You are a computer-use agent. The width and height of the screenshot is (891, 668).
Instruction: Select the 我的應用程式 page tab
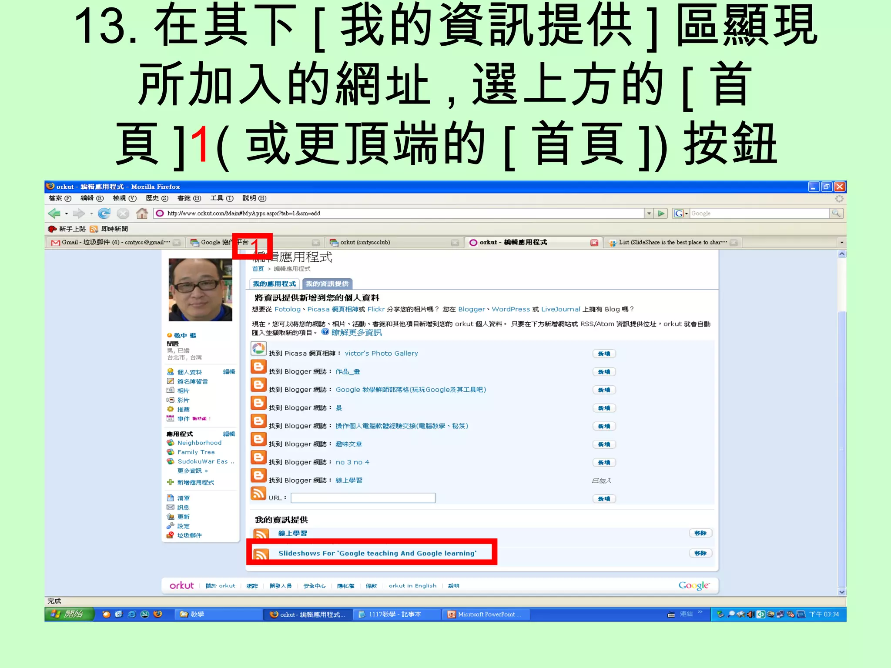coord(274,284)
